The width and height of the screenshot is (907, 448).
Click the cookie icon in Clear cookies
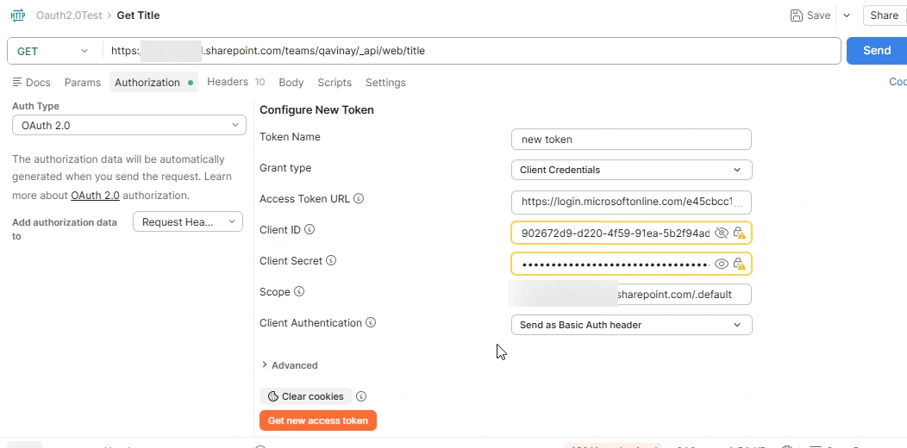pyautogui.click(x=273, y=396)
